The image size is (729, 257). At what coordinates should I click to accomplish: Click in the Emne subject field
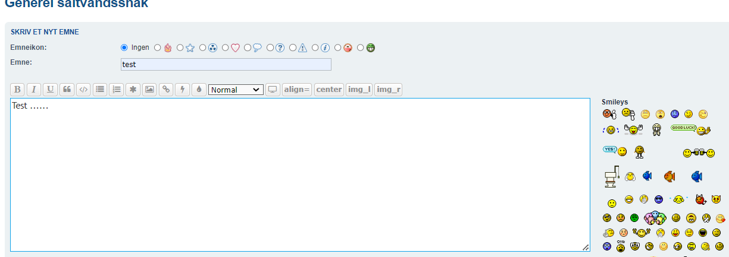(x=226, y=64)
